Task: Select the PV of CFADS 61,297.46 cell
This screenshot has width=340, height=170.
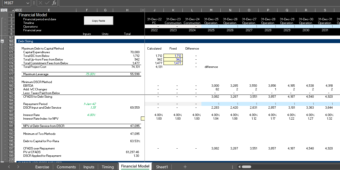Action: [127, 152]
